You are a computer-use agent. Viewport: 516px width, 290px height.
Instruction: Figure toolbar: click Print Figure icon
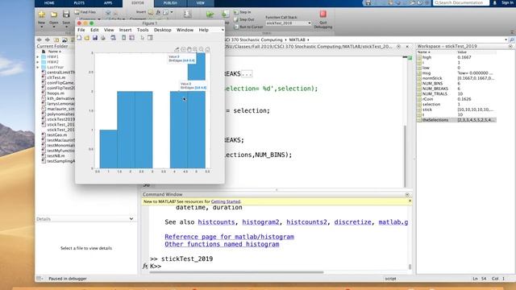pyautogui.click(x=103, y=38)
